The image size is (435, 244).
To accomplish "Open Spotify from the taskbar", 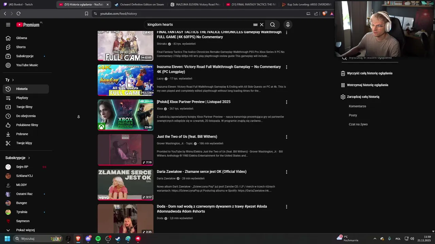I will [x=98, y=239].
